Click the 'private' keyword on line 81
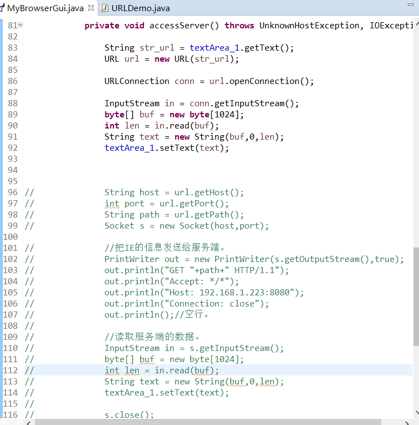This screenshot has width=419, height=425. point(102,26)
